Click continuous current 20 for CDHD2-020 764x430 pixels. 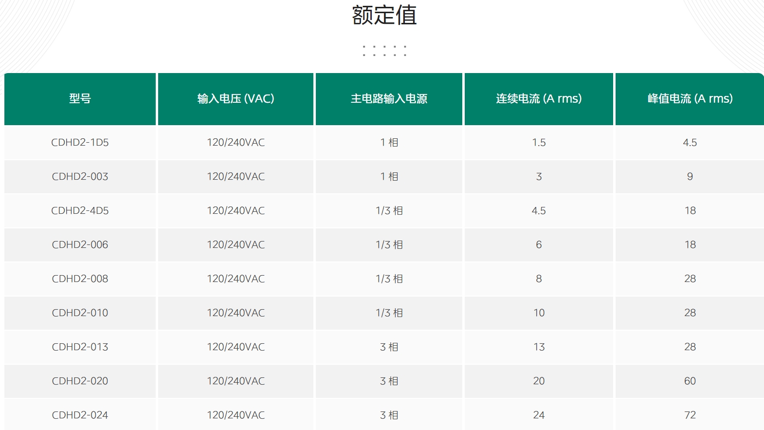pyautogui.click(x=539, y=381)
